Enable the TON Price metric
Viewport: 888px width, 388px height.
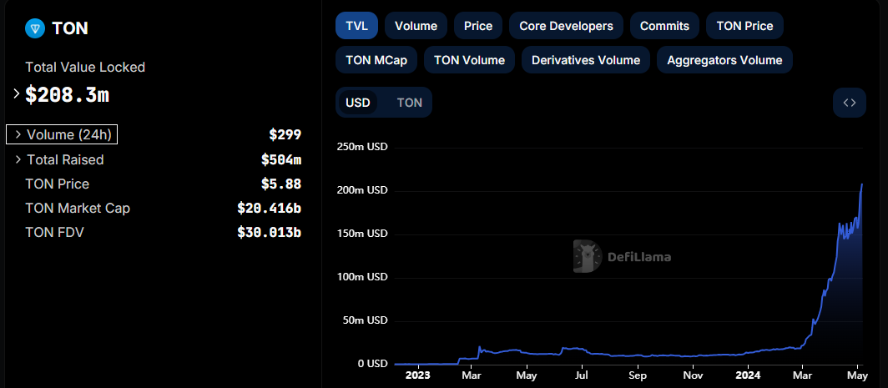tap(744, 26)
